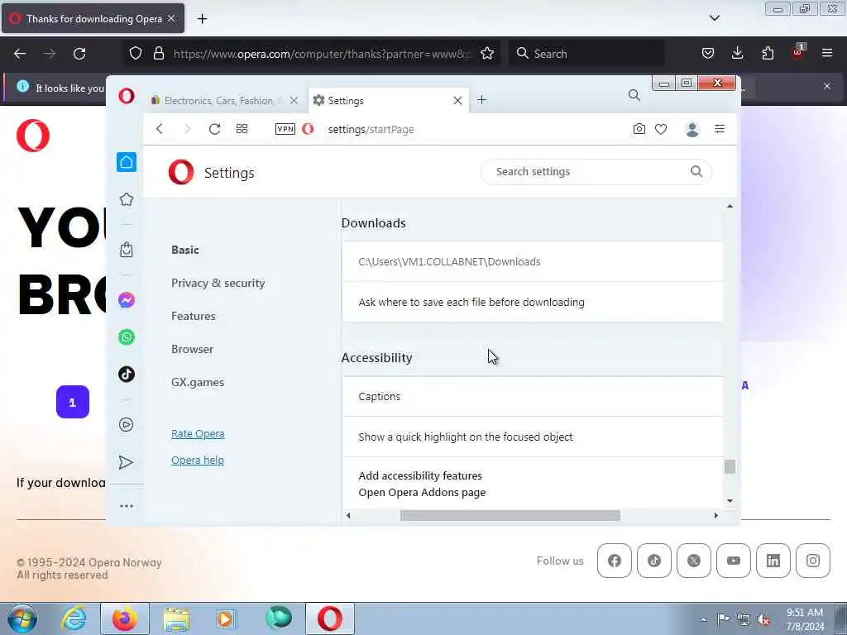Open new tab in Opera
847x635 pixels.
click(x=482, y=100)
